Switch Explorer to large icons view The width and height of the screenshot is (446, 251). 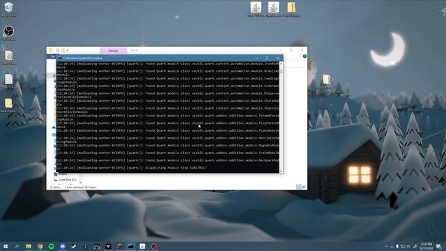coord(304,187)
